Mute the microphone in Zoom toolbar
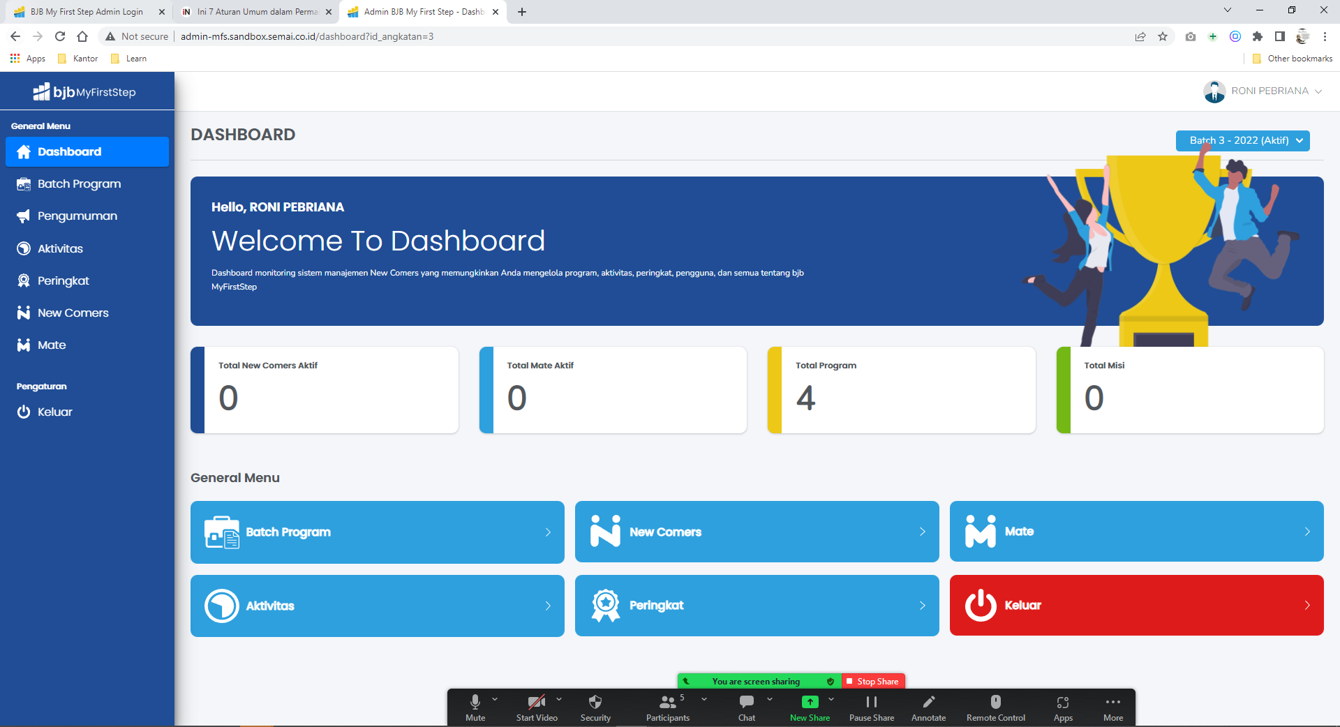Image resolution: width=1340 pixels, height=727 pixels. [475, 702]
